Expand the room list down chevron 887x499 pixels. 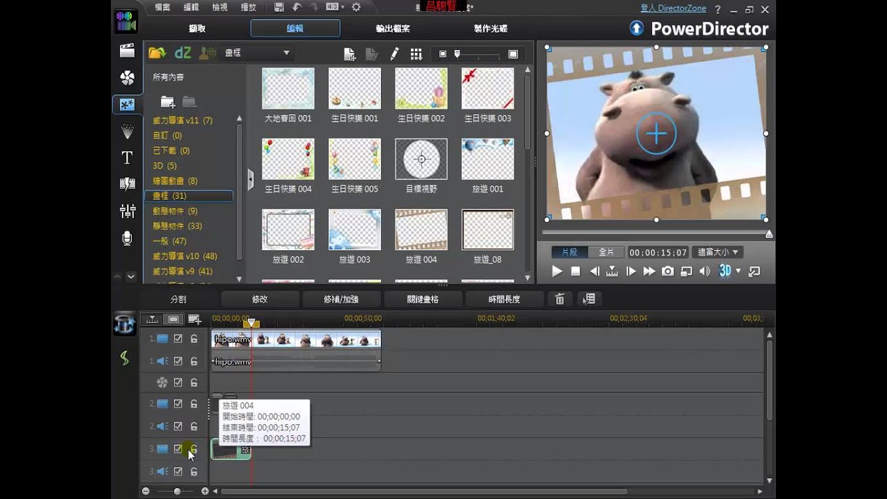[132, 277]
